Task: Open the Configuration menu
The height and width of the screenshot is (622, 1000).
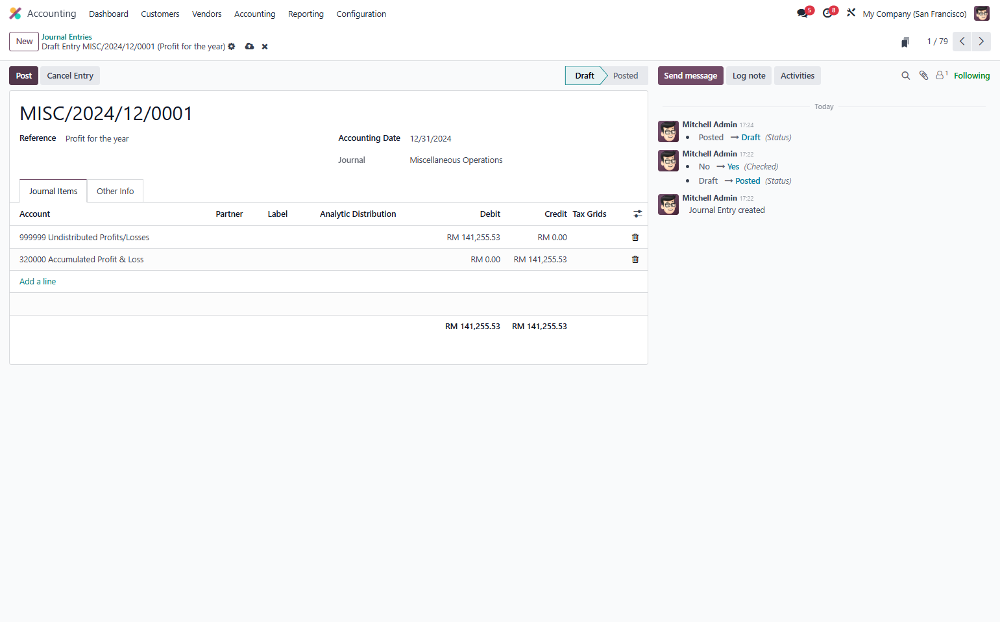Action: coord(361,14)
